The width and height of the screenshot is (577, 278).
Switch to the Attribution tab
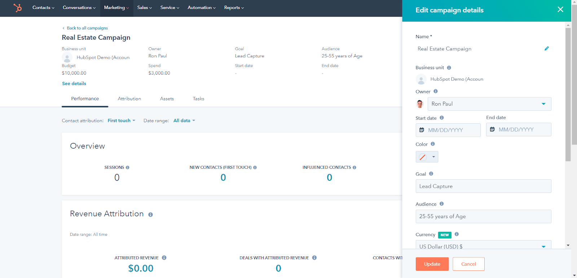coord(129,99)
